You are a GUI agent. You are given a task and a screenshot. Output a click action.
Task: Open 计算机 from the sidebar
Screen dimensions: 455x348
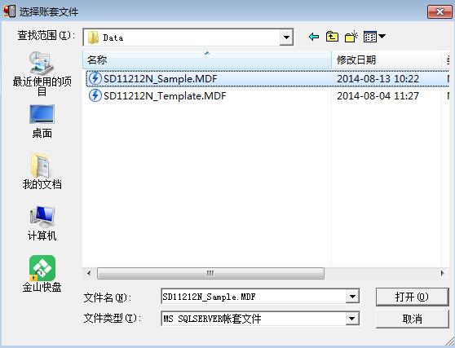click(x=42, y=223)
